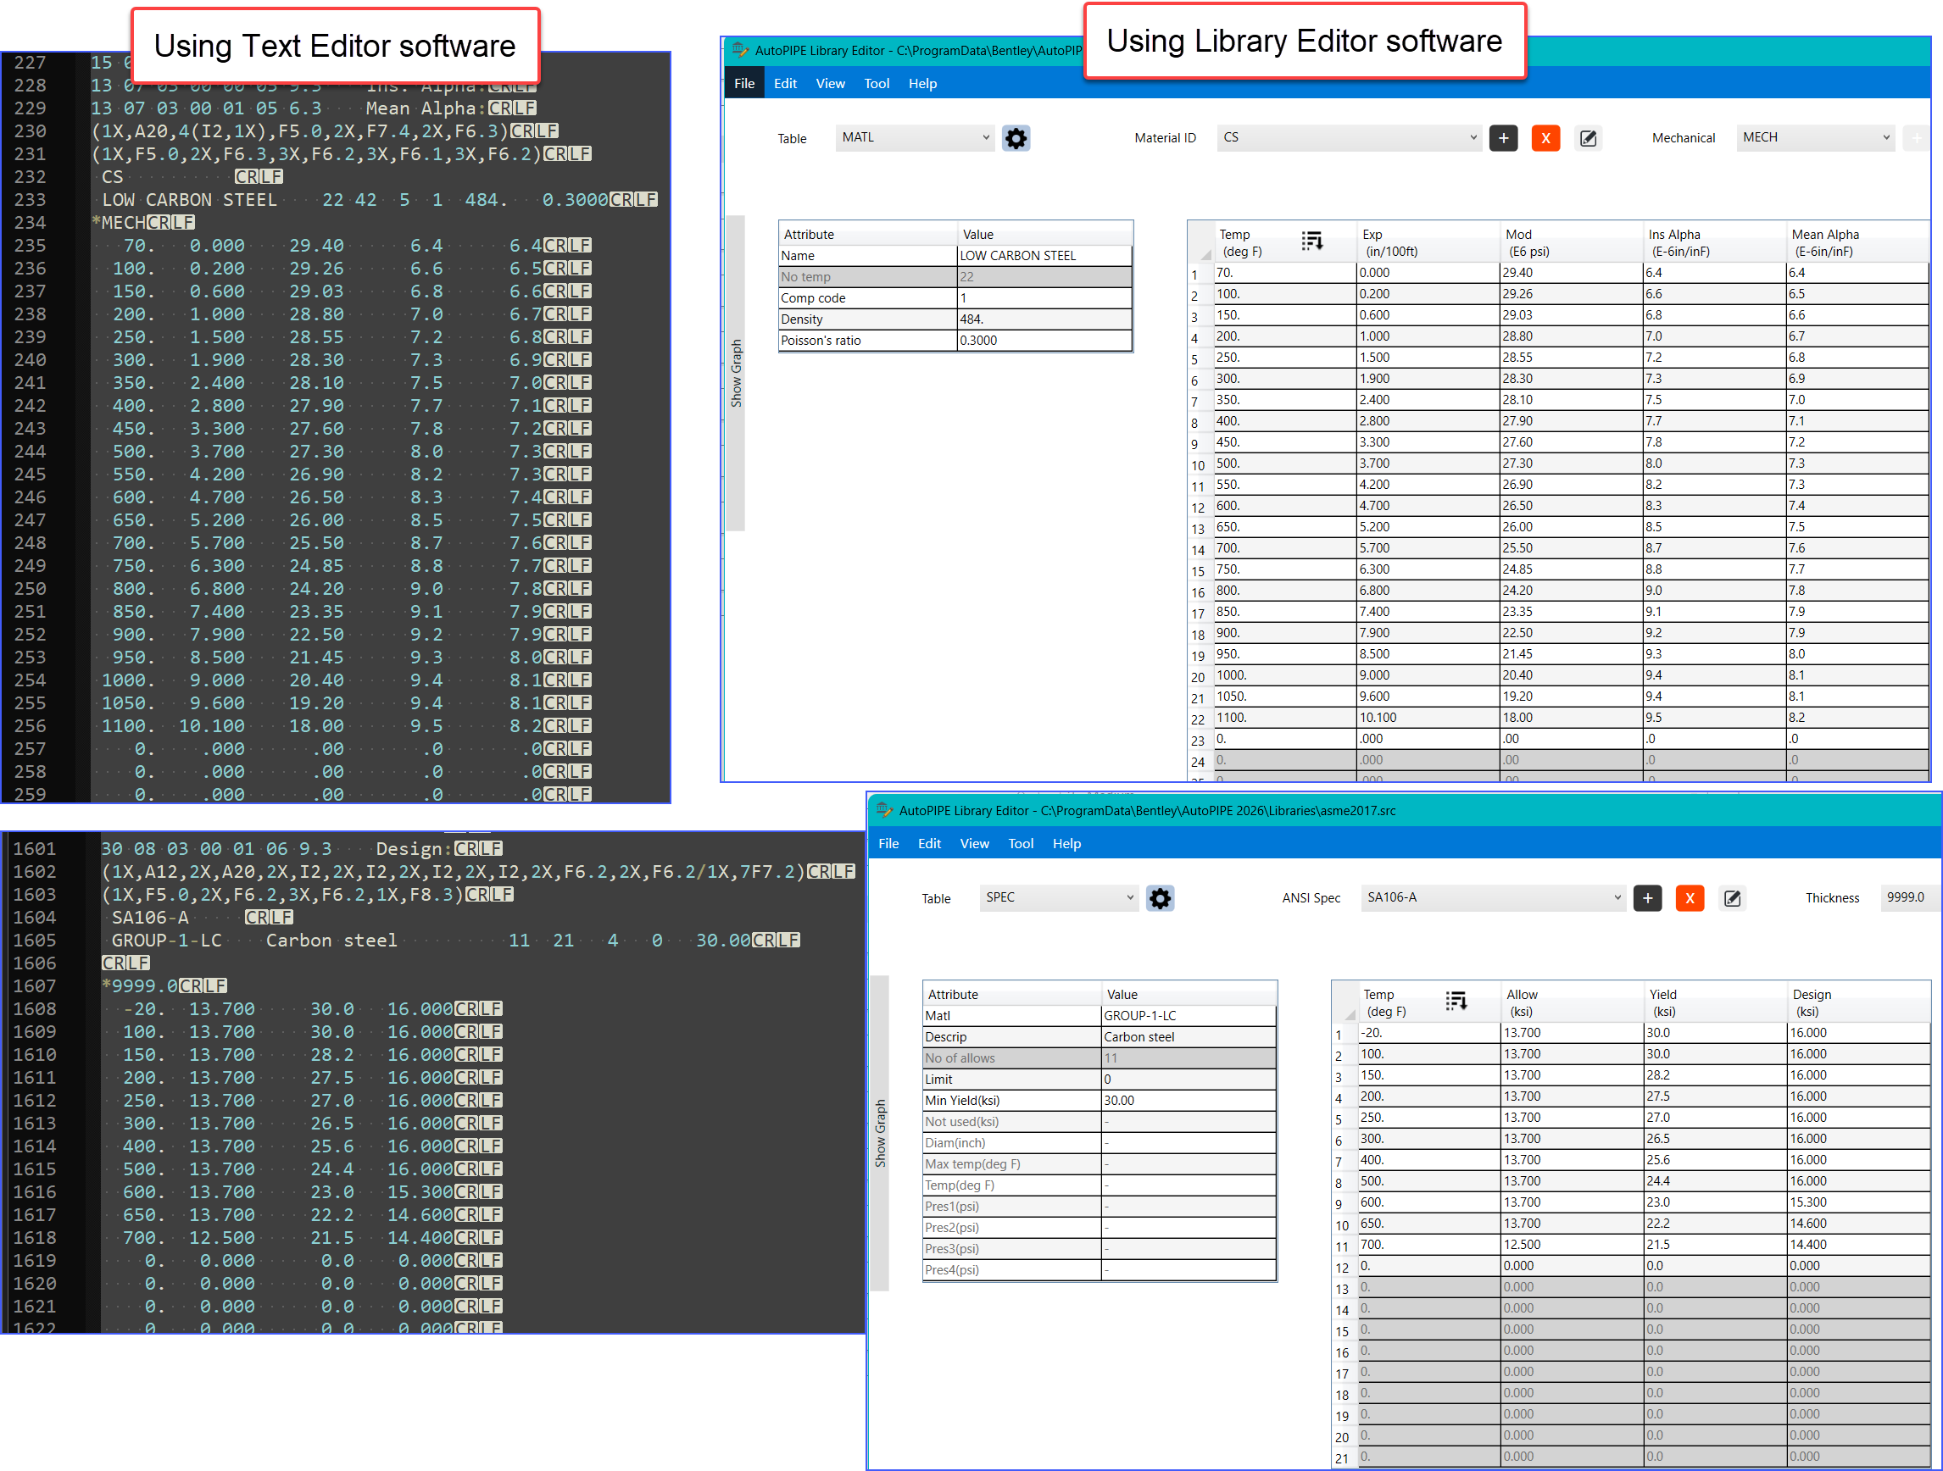The image size is (1943, 1471).
Task: Select all cells corner in SPEC data grid
Action: pyautogui.click(x=1344, y=1003)
